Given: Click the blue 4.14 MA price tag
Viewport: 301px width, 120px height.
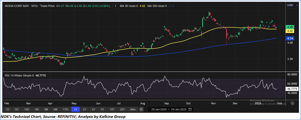Looking at the screenshot, I should click(x=290, y=38).
